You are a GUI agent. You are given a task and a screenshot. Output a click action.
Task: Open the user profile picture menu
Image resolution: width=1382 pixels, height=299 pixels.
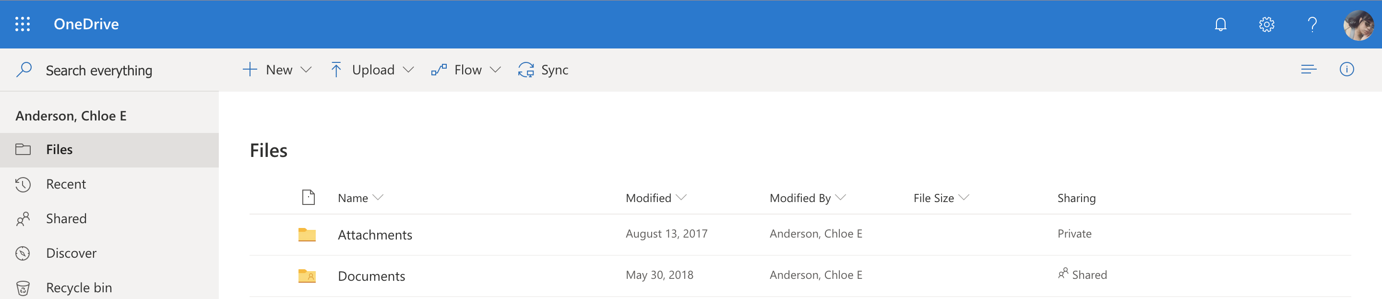(1358, 24)
